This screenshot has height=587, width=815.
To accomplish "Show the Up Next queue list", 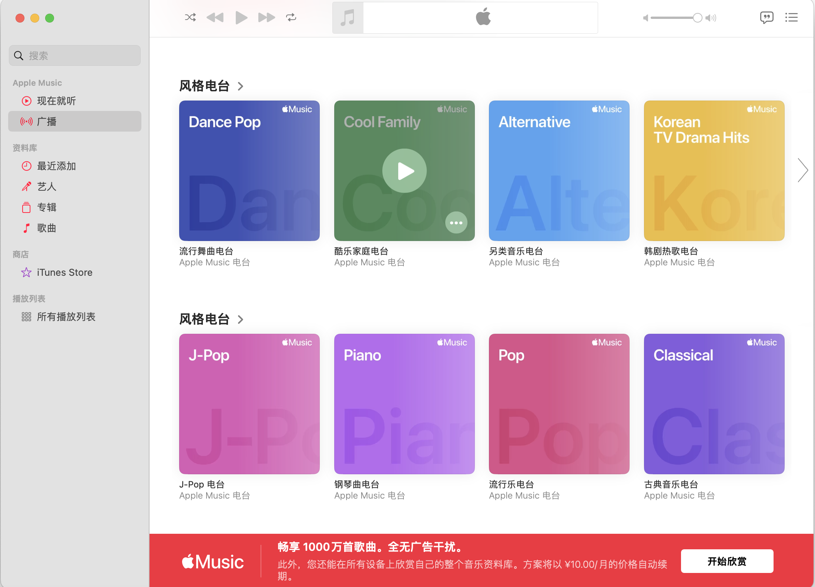I will pos(791,17).
